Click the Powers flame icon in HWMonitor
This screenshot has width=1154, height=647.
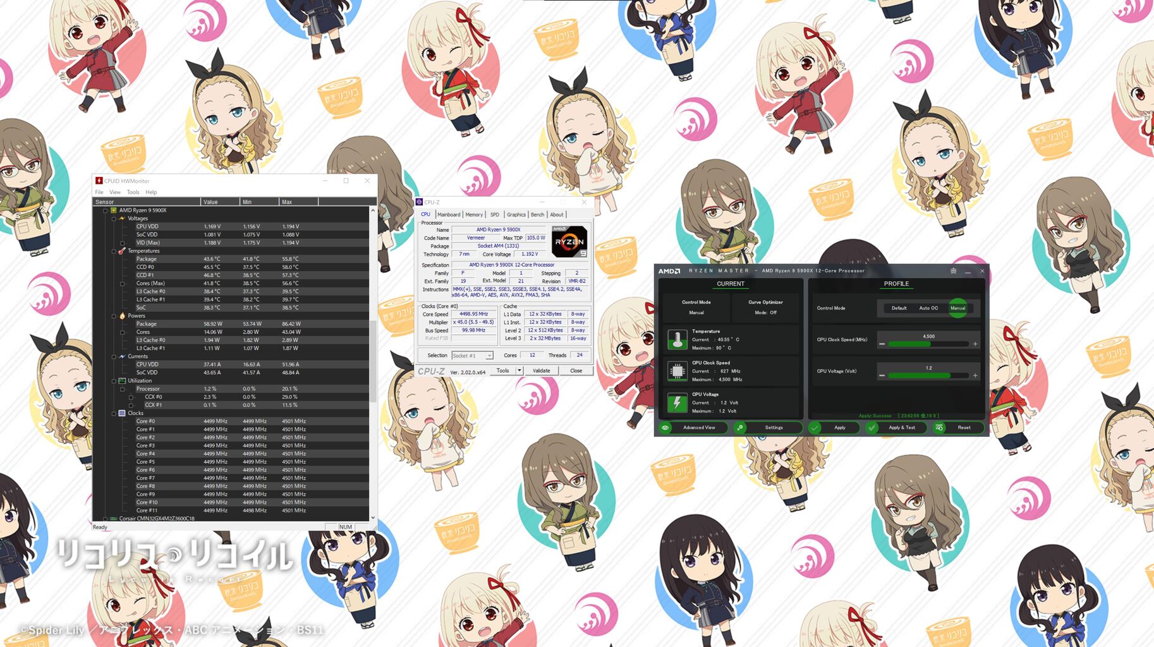122,316
